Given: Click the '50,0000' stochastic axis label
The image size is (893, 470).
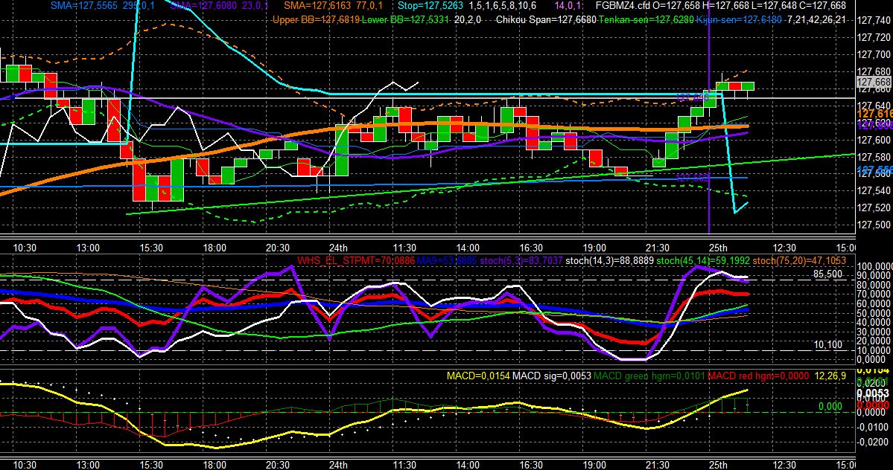Looking at the screenshot, I should pyautogui.click(x=874, y=312).
